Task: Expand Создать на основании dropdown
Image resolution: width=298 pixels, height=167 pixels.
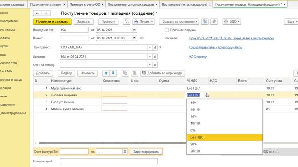Action: click(179, 22)
